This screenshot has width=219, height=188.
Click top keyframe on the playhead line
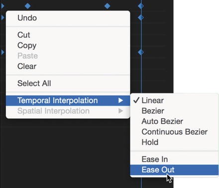(141, 6)
